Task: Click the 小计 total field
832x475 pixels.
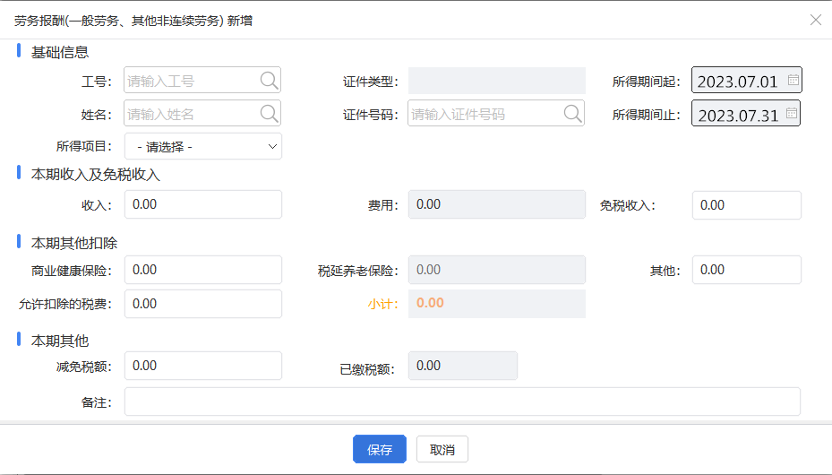Action: pyautogui.click(x=497, y=304)
